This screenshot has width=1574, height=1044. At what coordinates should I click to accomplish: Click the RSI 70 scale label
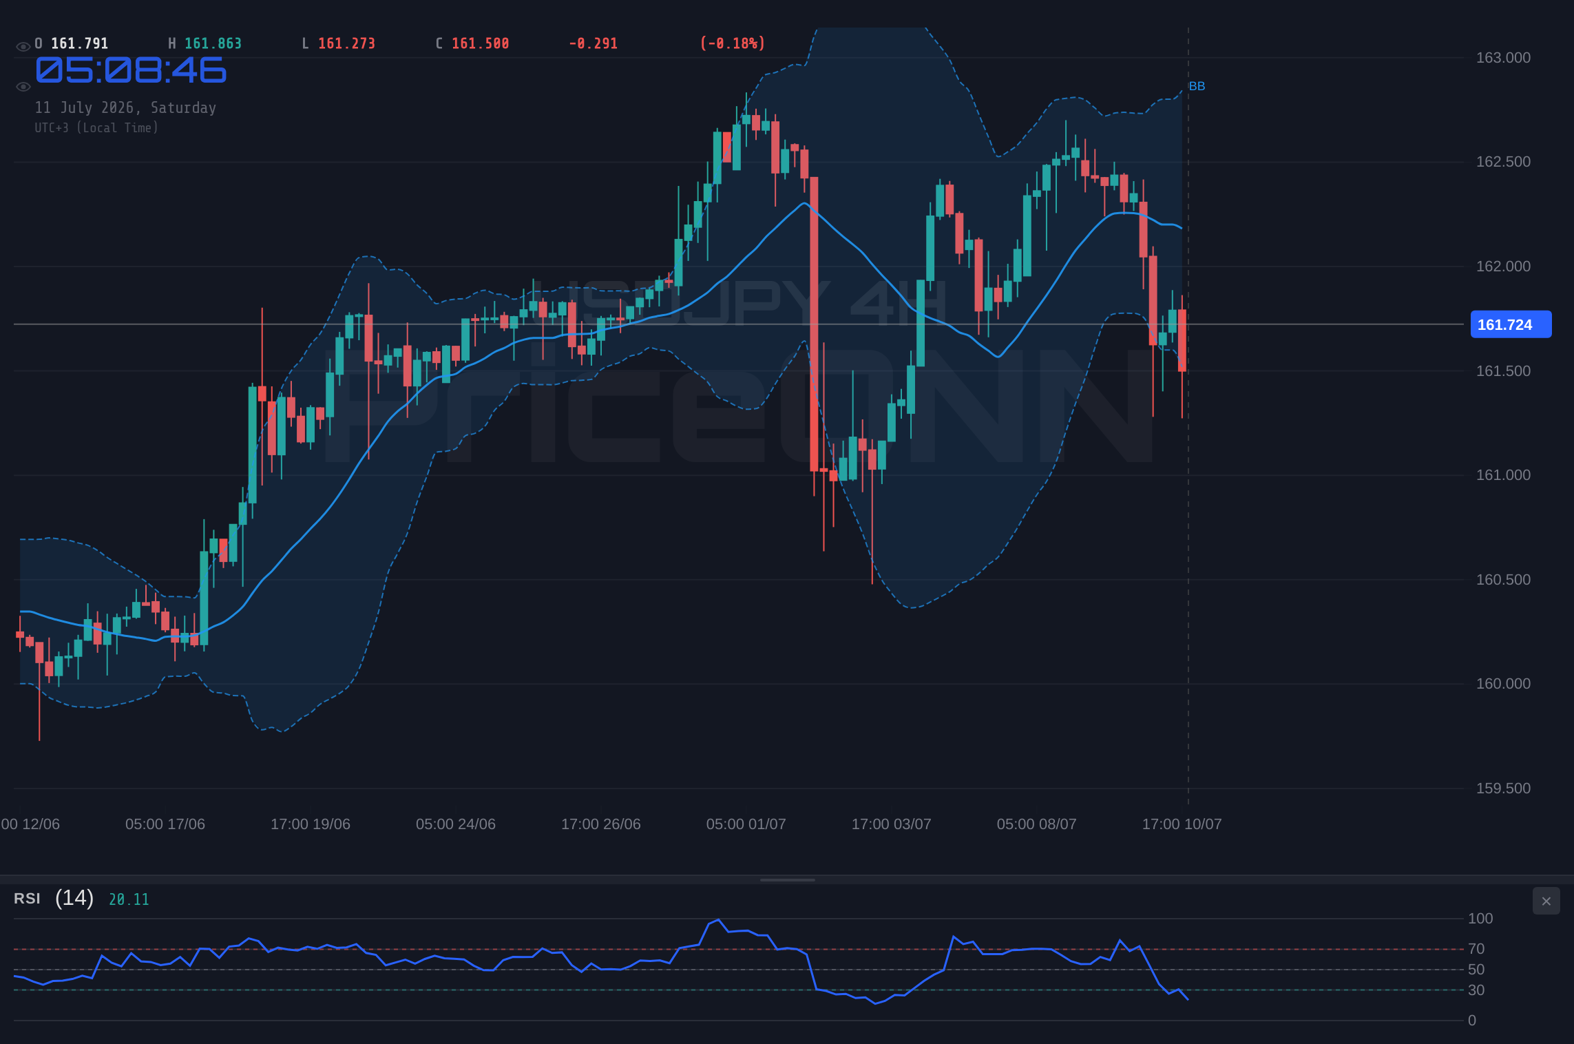point(1476,949)
